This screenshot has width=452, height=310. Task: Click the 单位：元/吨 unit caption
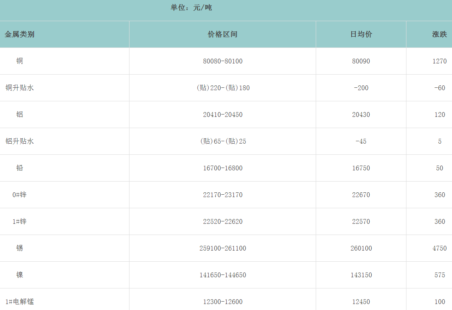(x=191, y=8)
